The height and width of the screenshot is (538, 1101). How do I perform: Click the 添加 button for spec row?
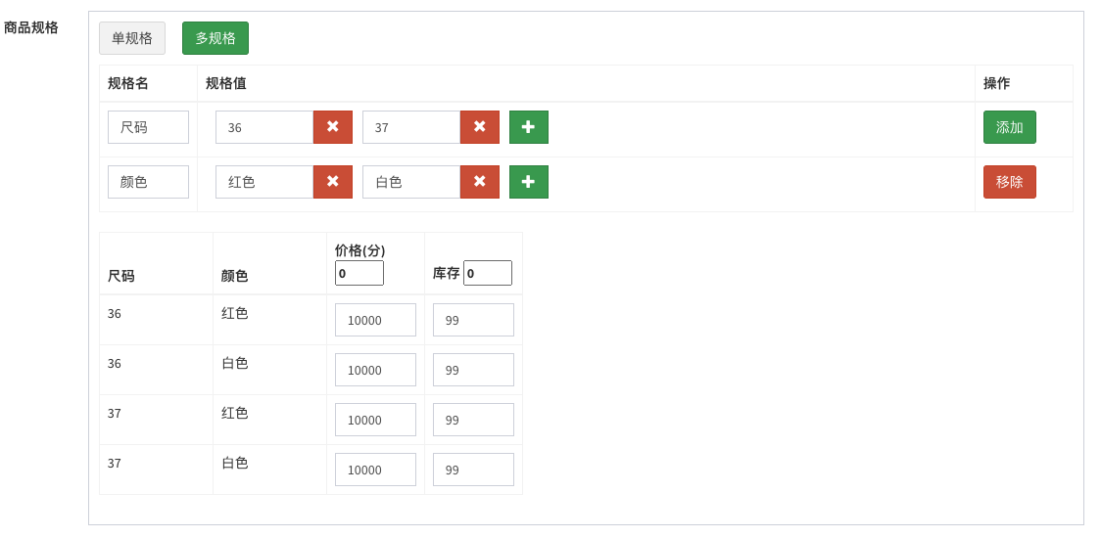click(x=1009, y=127)
